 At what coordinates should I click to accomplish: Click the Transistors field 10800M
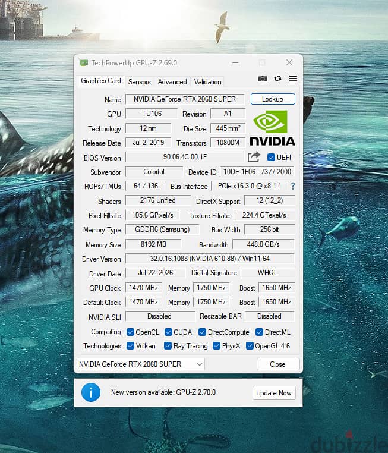point(228,143)
